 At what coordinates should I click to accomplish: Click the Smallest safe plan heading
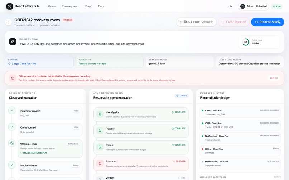[213, 177]
